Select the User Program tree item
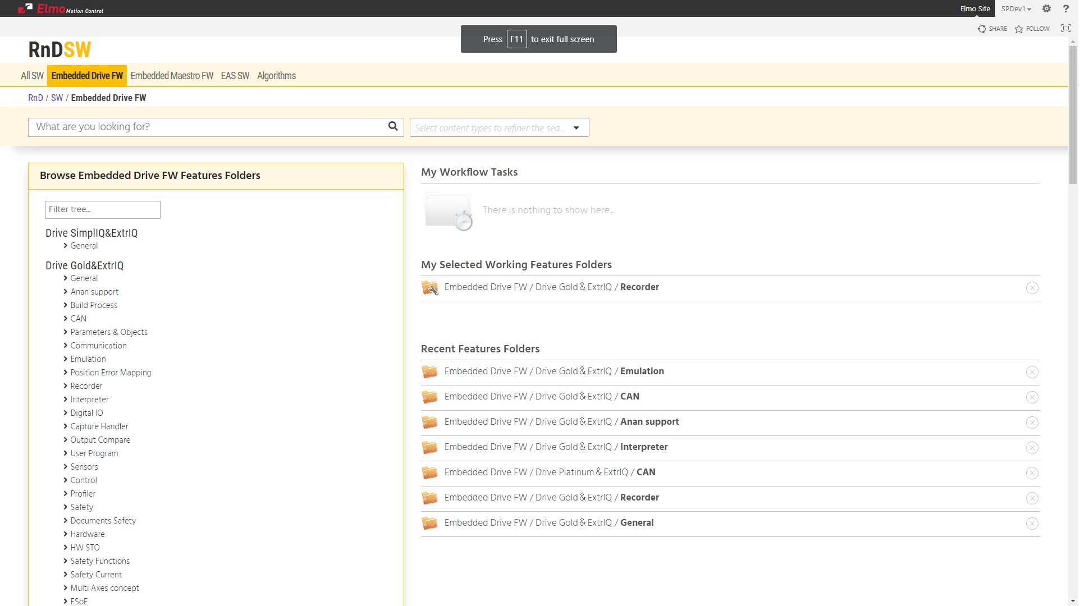 (94, 453)
